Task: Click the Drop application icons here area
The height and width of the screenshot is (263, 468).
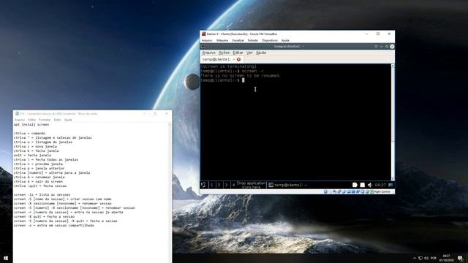Action: [252, 185]
